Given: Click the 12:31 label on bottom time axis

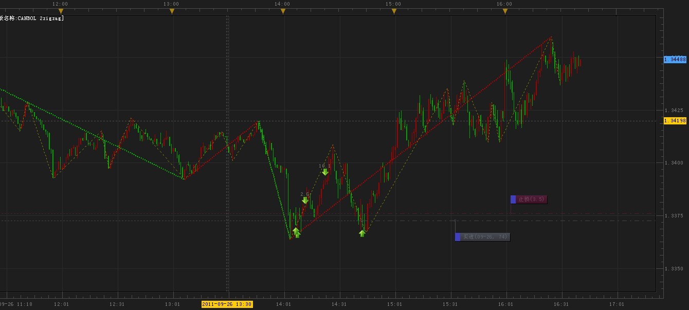Looking at the screenshot, I should 117,304.
